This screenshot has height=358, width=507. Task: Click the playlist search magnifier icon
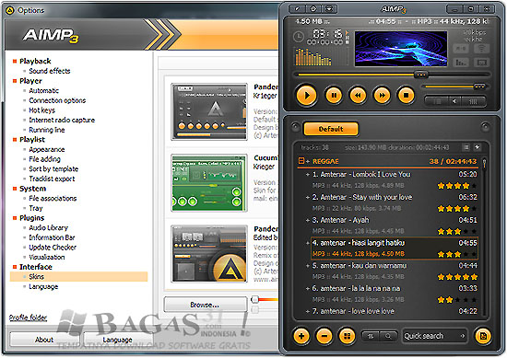pos(388,336)
